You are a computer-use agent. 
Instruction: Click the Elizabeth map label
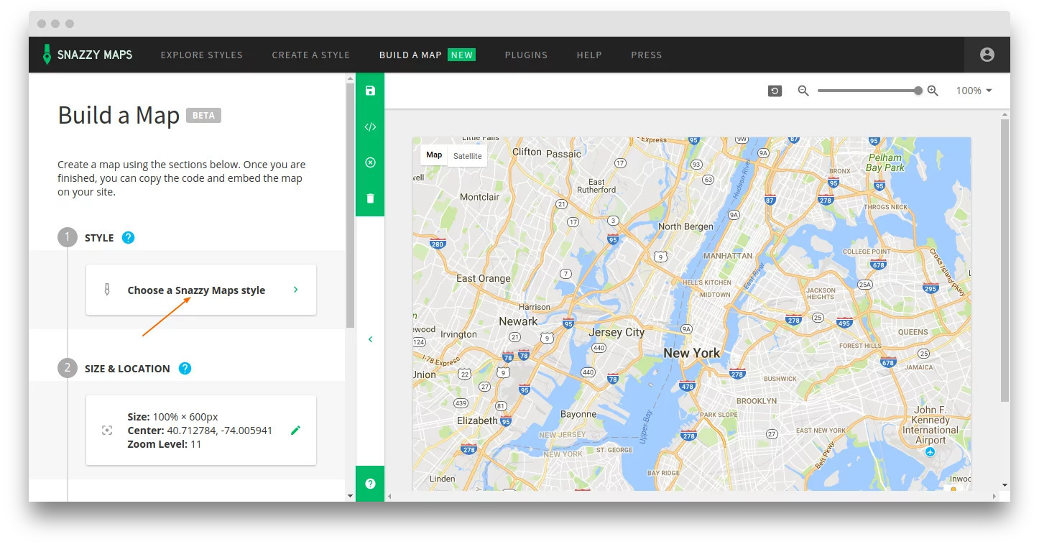477,420
